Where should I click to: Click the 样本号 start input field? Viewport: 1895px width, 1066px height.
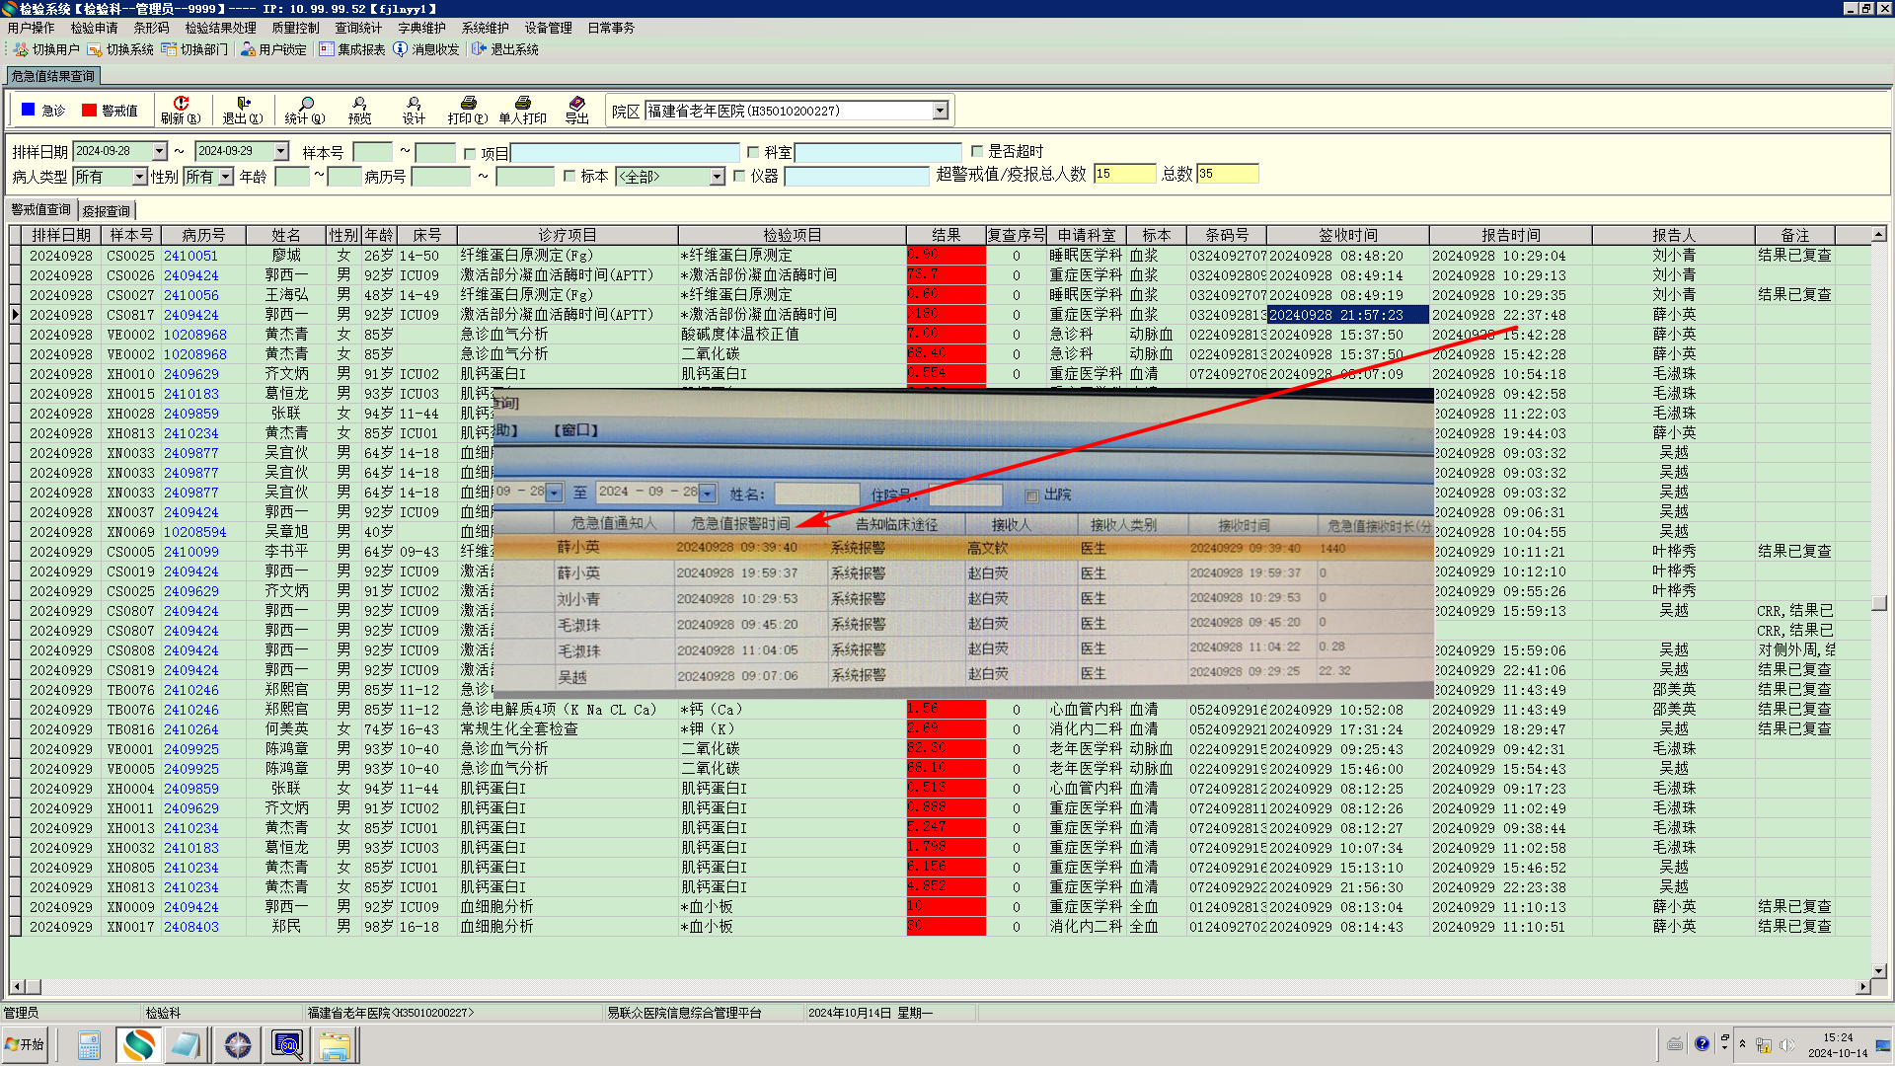pos(372,152)
